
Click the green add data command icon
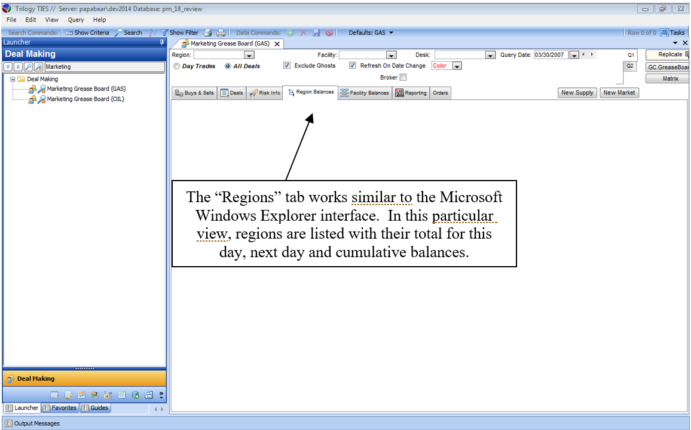tap(291, 33)
